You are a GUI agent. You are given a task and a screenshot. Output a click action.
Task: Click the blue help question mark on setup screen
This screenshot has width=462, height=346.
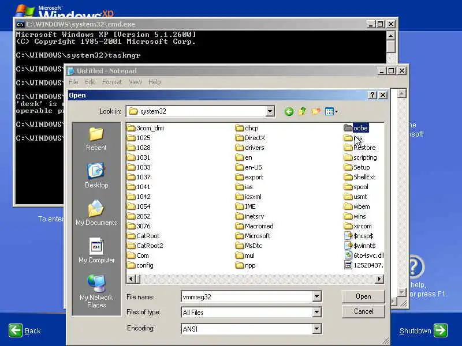pyautogui.click(x=416, y=267)
